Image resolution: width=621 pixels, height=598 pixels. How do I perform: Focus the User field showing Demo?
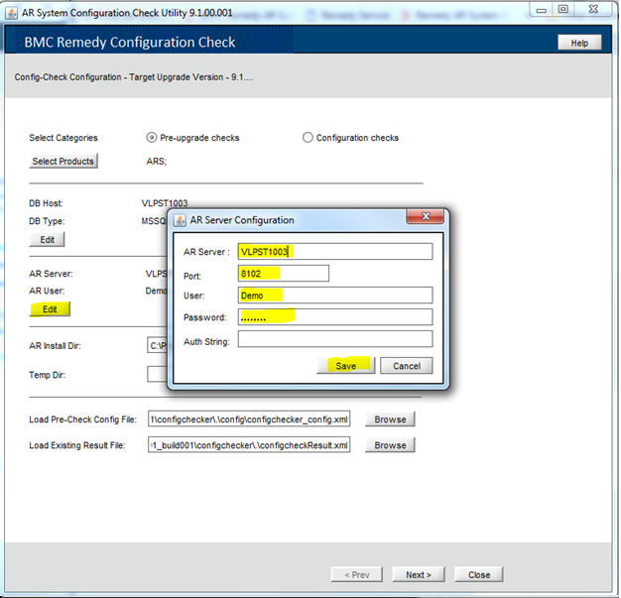pos(335,296)
